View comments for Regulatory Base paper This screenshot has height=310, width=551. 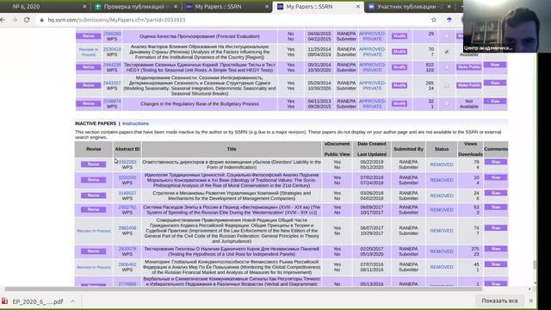[495, 102]
